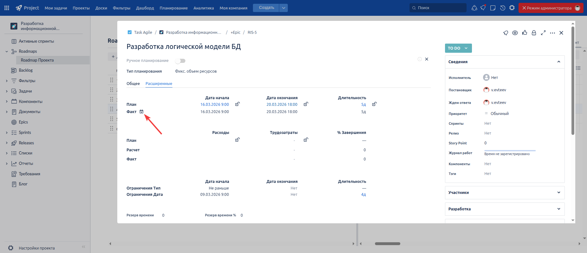Open the settings gear in top bar
The image size is (587, 253).
[512, 8]
